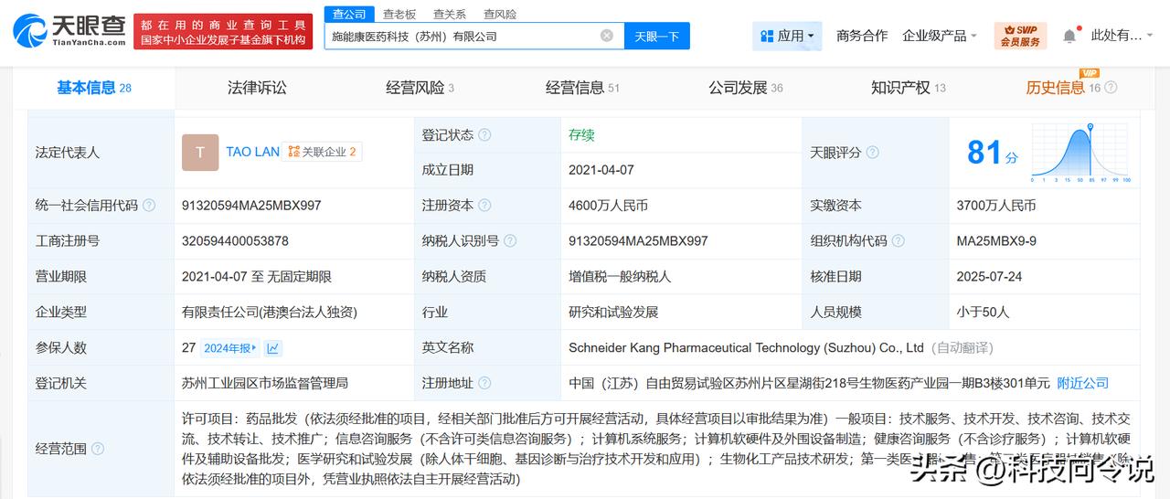The height and width of the screenshot is (499, 1170).
Task: Switch to 查老板 search tab
Action: [x=399, y=14]
